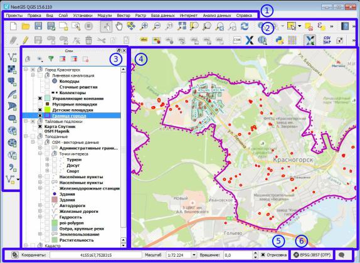
Task: Click the EPSG:3857 (OTF) CRS button
Action: [312, 255]
